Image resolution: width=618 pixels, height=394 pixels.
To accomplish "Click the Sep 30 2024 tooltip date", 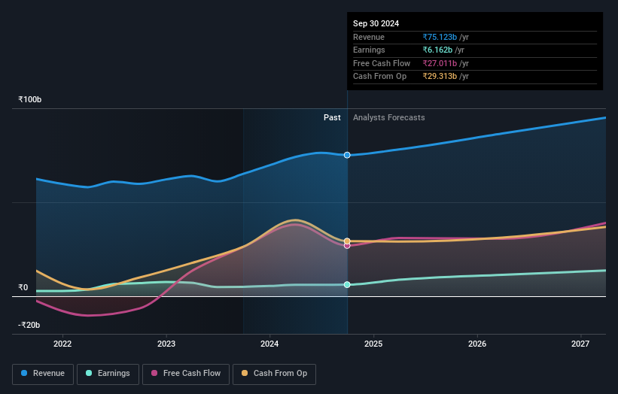I will pyautogui.click(x=376, y=23).
